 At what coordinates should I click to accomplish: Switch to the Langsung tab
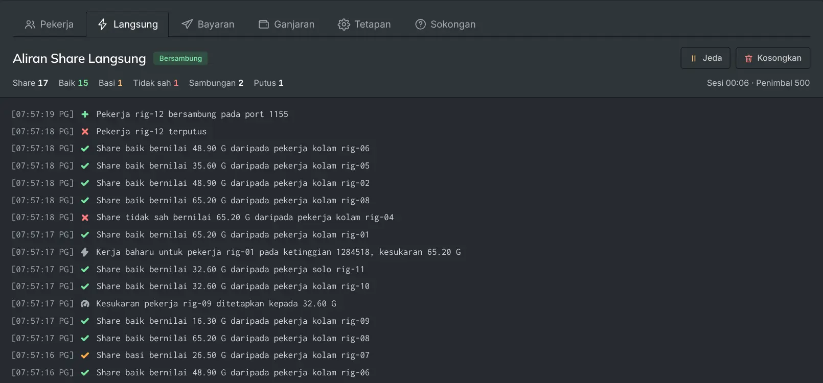[x=127, y=25]
